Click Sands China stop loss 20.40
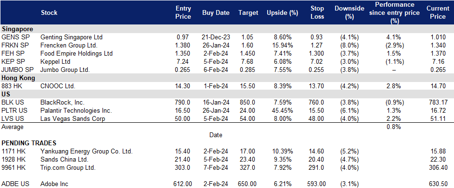 click(x=317, y=159)
